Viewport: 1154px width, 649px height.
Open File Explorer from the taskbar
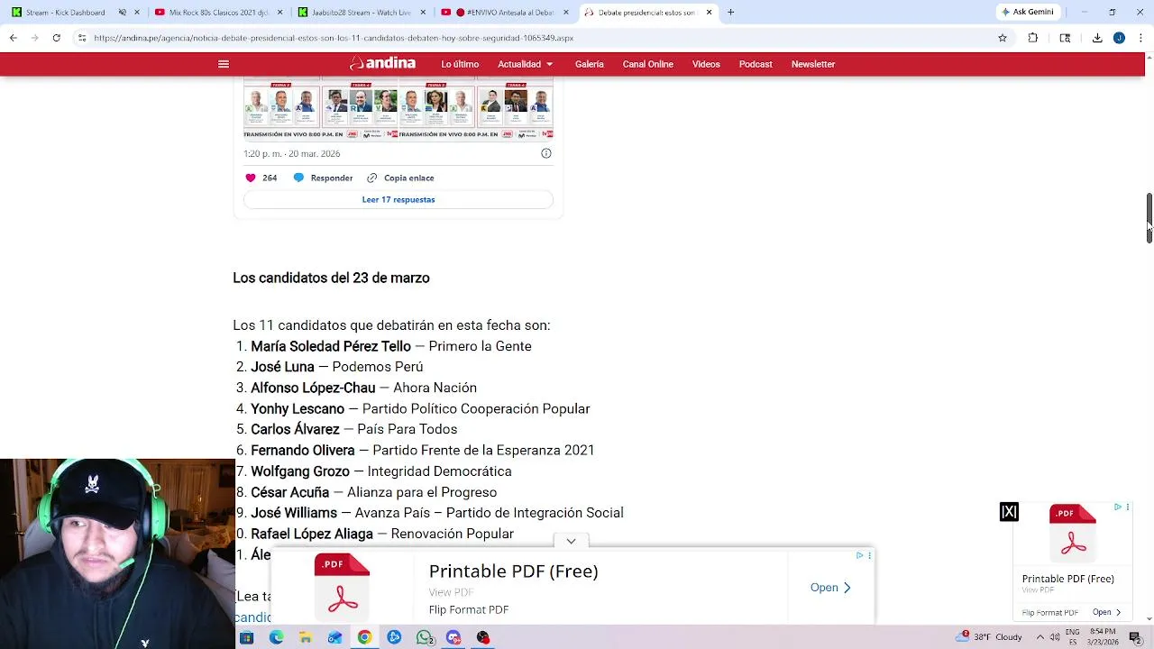(306, 637)
